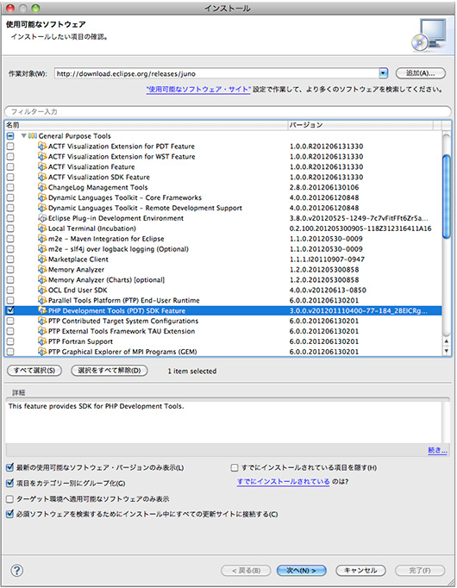Select PTP Fortran Support row text
Image resolution: width=457 pixels, height=588 pixels.
click(x=80, y=341)
